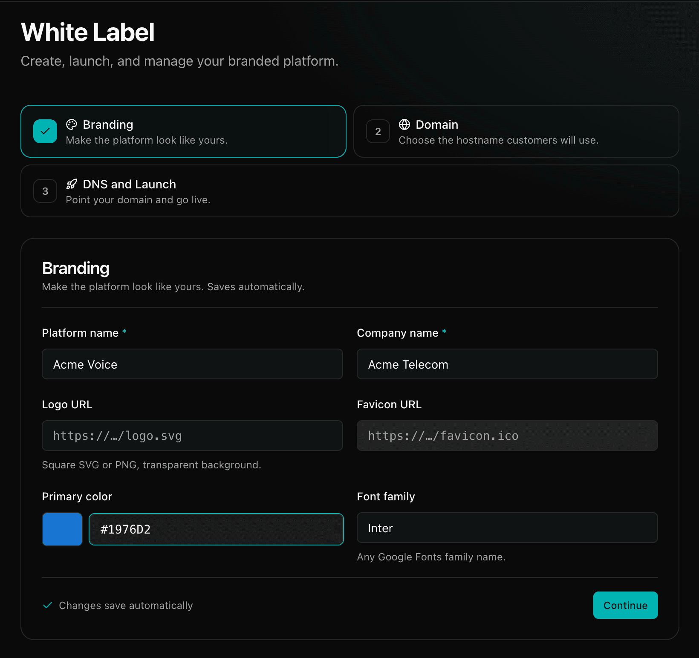Click 'Create, launch, and manage your branded platform.' subtitle
The height and width of the screenshot is (658, 699).
point(179,61)
